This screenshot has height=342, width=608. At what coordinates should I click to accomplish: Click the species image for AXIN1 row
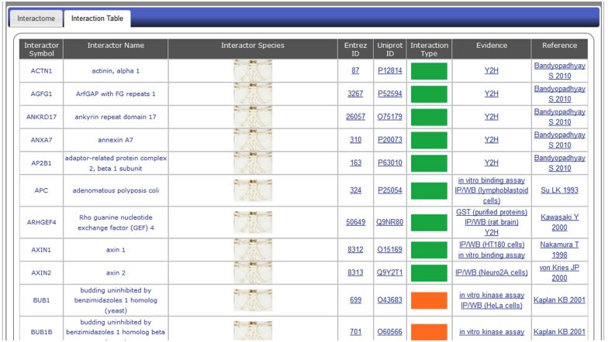pyautogui.click(x=253, y=249)
